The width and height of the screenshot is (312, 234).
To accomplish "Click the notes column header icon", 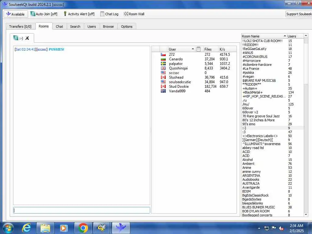I will [x=198, y=49].
